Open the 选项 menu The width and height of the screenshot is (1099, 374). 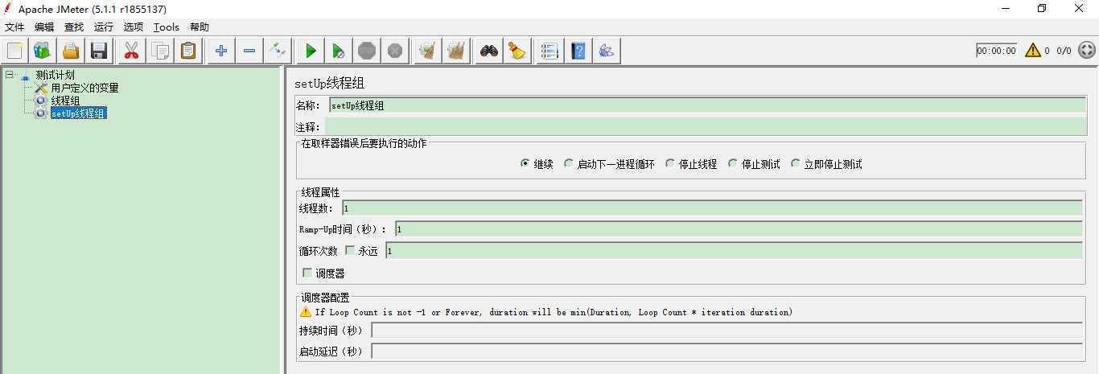tap(134, 27)
